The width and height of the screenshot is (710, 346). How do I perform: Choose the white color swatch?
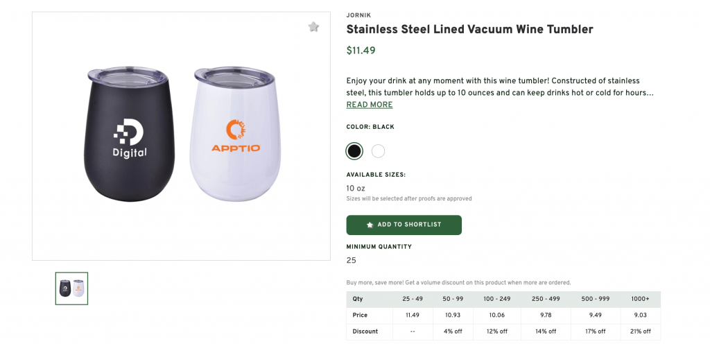[378, 150]
